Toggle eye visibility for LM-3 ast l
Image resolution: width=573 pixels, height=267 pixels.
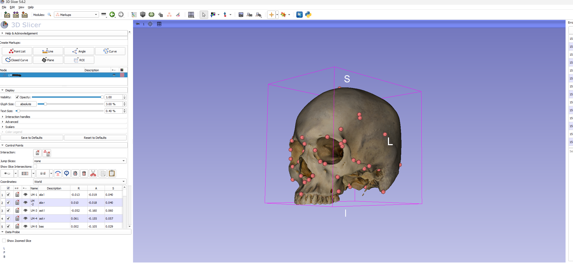[x=25, y=211]
